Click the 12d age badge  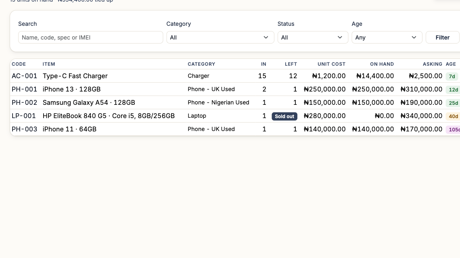pos(453,90)
